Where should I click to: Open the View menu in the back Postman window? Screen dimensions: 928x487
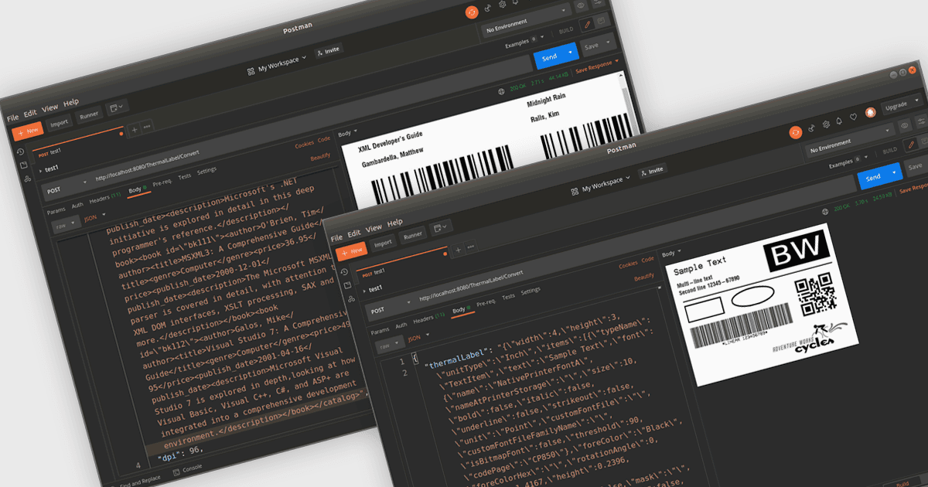50,108
